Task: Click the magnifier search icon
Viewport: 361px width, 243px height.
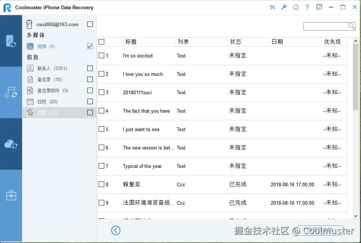Action: click(x=351, y=26)
